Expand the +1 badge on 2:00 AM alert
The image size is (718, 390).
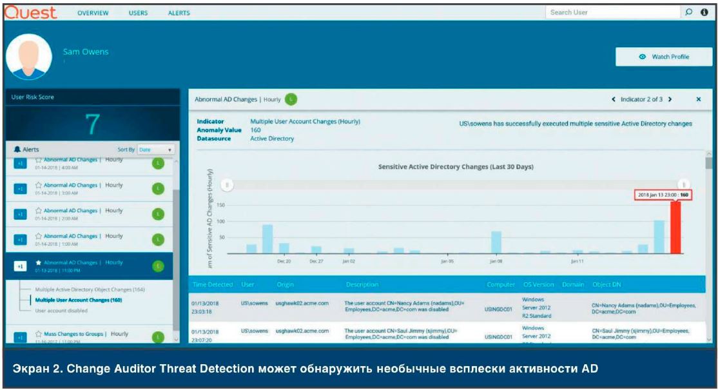coord(20,214)
